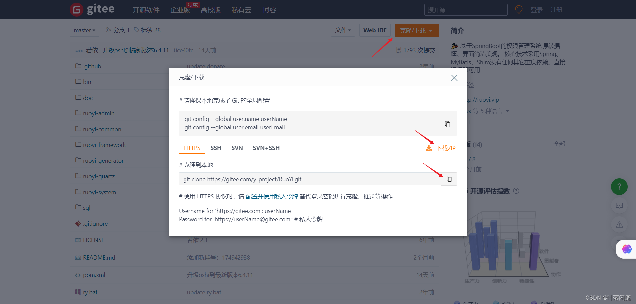Click the 搜开源 search box

coord(466,10)
